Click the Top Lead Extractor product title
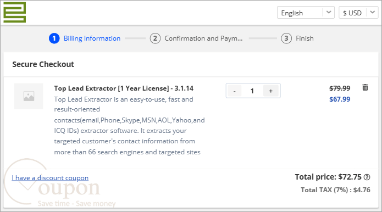 tap(124, 88)
